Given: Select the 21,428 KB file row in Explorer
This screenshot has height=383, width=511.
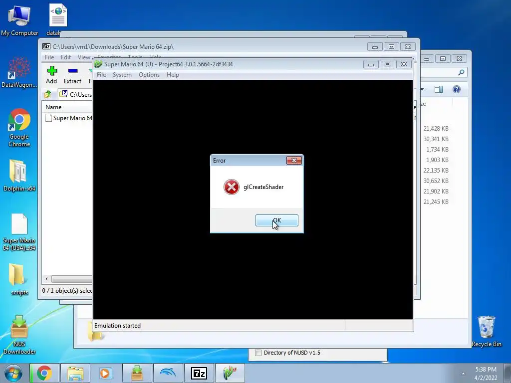Looking at the screenshot, I should 436,129.
